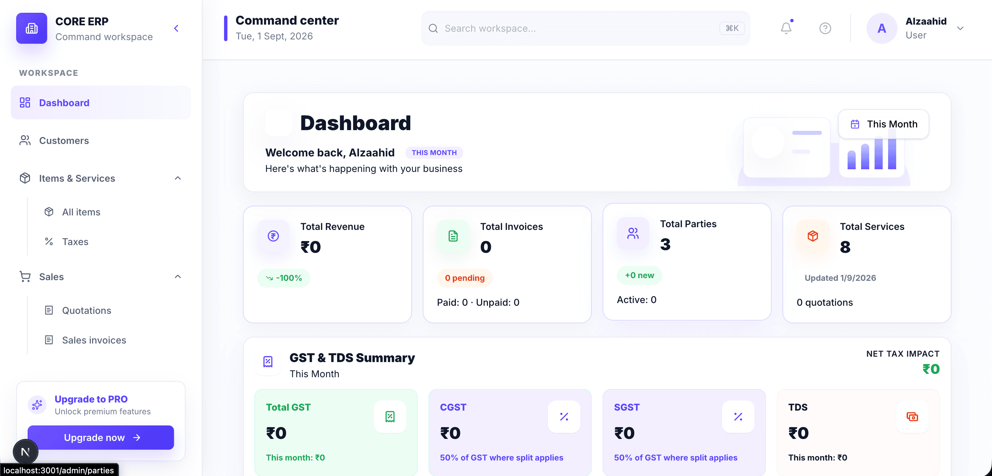Click the +0 new parties badge

pyautogui.click(x=639, y=275)
